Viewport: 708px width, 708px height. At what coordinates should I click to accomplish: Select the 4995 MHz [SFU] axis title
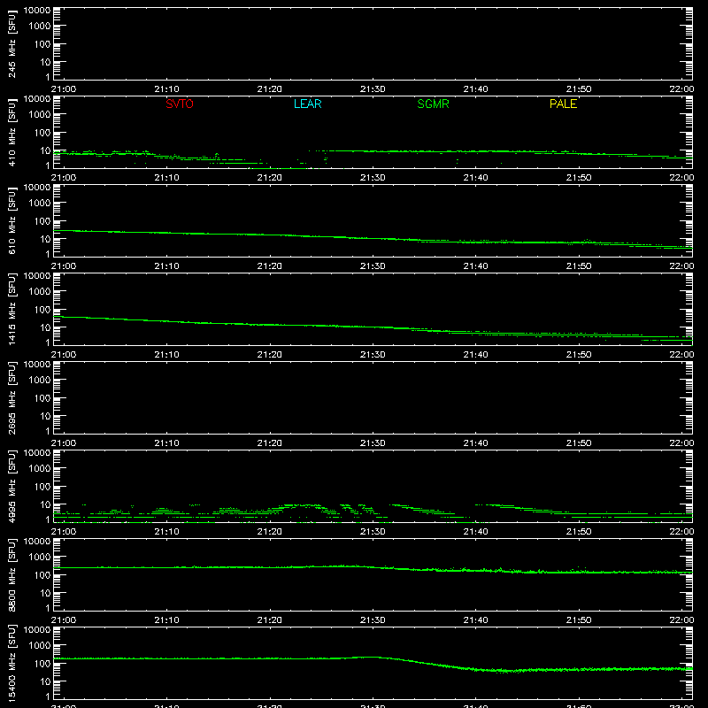(12, 486)
